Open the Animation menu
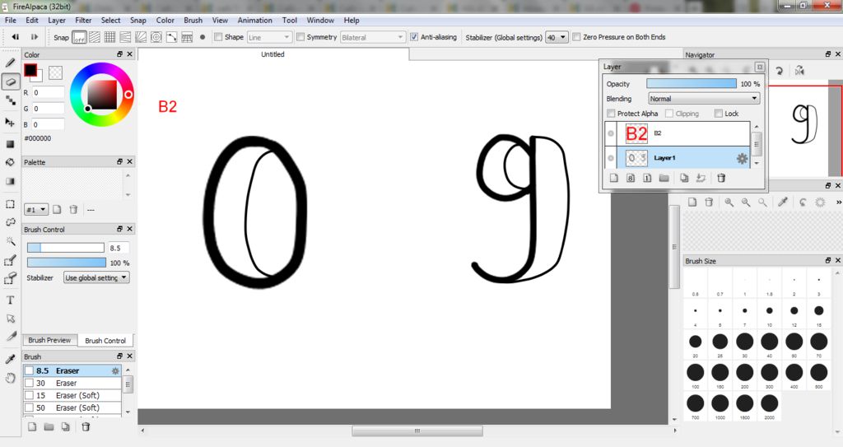Image resolution: width=843 pixels, height=447 pixels. click(x=255, y=21)
